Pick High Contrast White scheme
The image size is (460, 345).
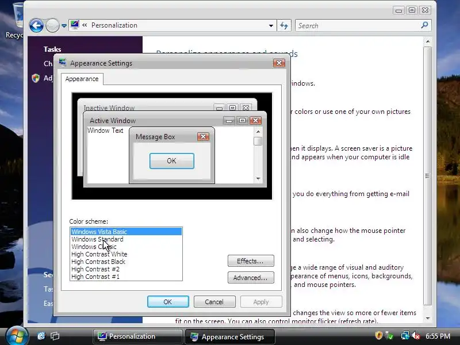coord(126,254)
